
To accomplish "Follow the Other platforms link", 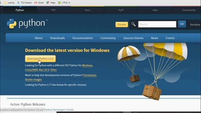I will 54,70.
